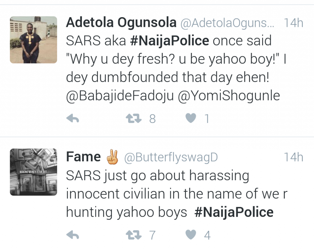Reply to Adetola Ogunsola's tweet
Image resolution: width=314 pixels, height=250 pixels.
pos(73,119)
